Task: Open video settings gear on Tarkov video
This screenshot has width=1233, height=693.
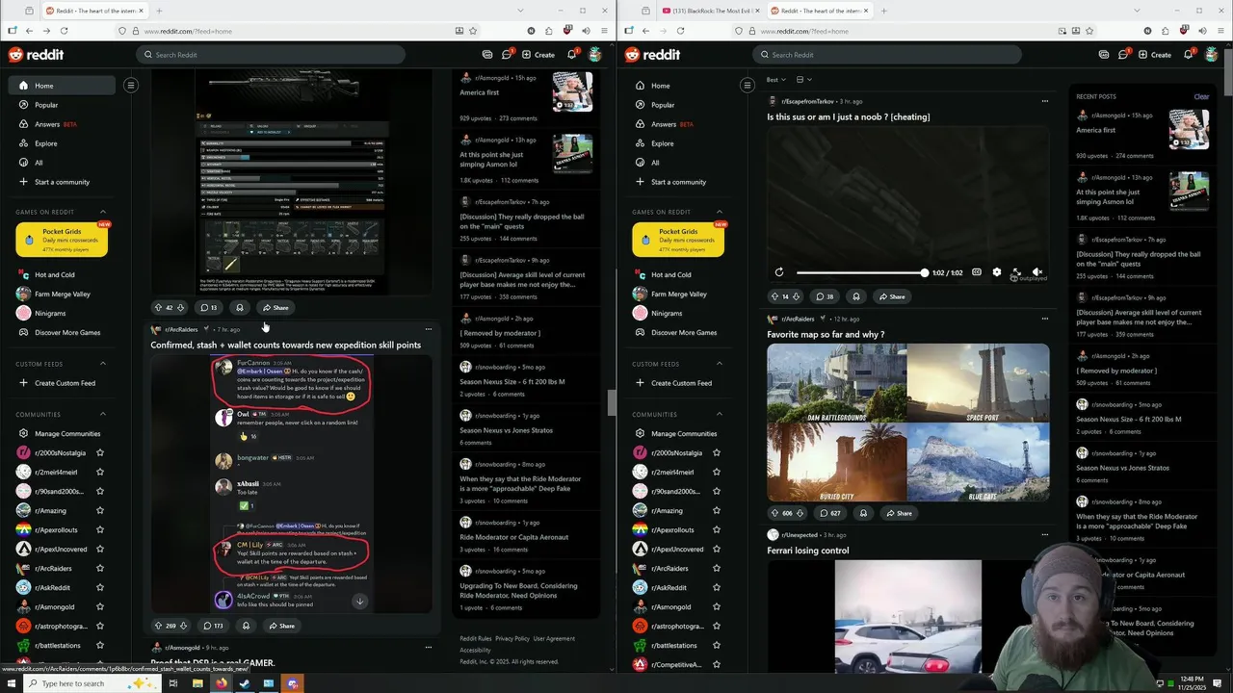Action: coord(997,272)
